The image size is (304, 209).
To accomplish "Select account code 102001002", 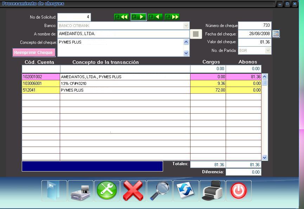I will [41, 77].
